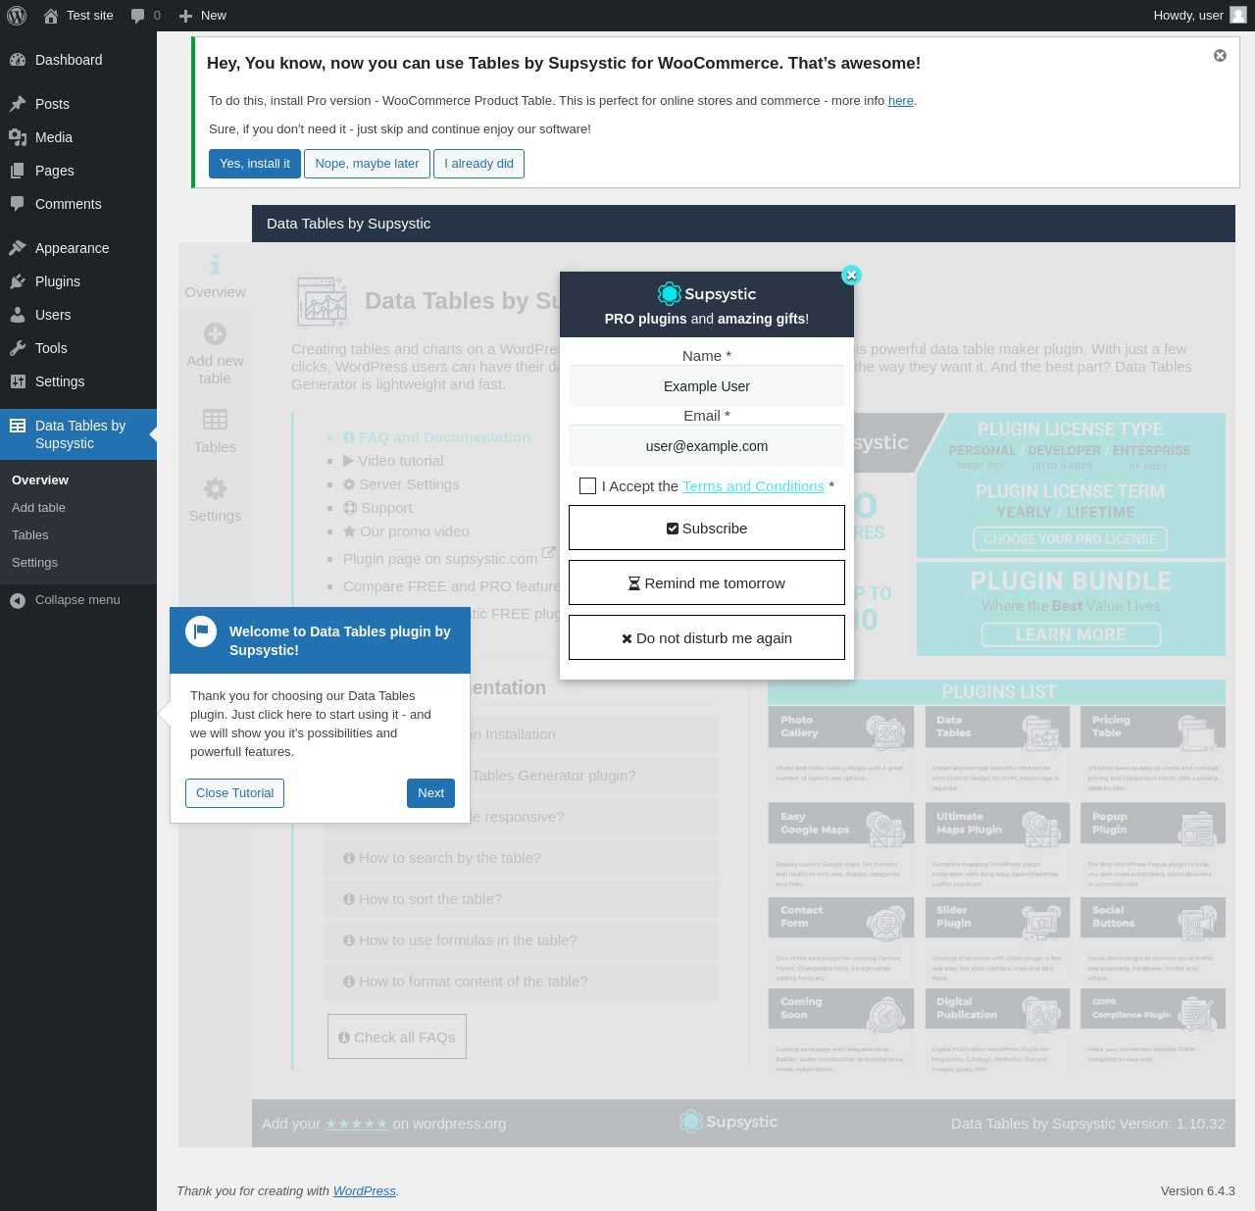Screen dimensions: 1255x1211
Task: Open Appearance menu
Action: tap(78, 248)
